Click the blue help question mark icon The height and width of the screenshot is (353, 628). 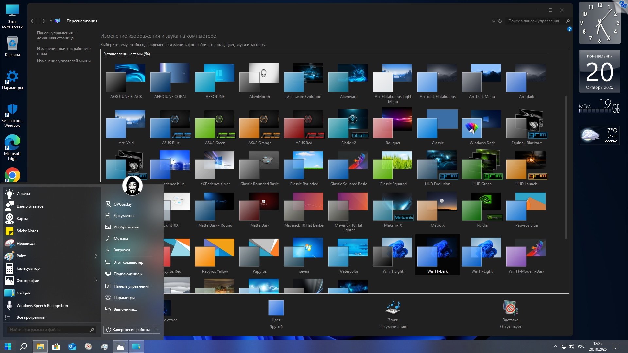pyautogui.click(x=569, y=29)
